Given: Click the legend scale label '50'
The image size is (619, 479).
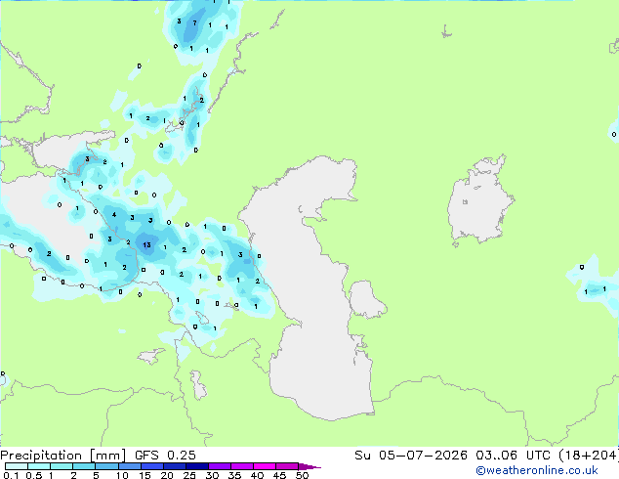Looking at the screenshot, I should coord(302,475).
